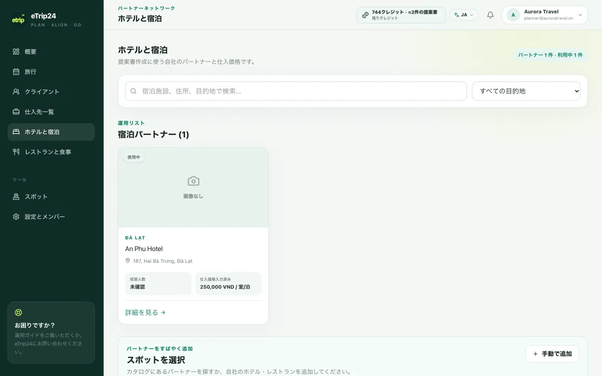
Task: Click the 旅行 calendar icon in sidebar
Action: (x=16, y=72)
